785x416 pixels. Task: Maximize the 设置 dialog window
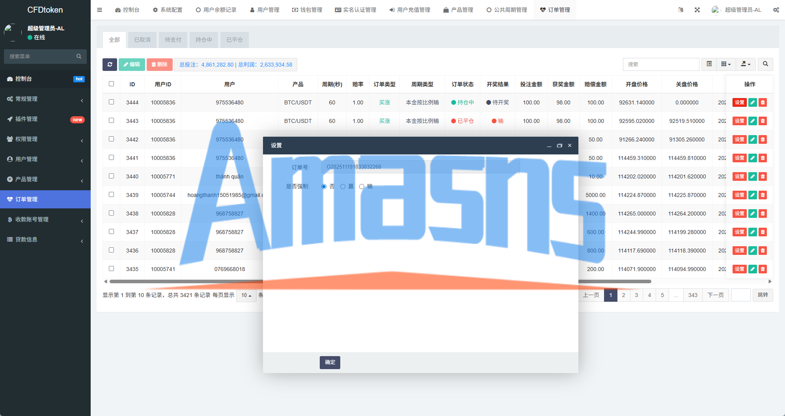click(559, 146)
